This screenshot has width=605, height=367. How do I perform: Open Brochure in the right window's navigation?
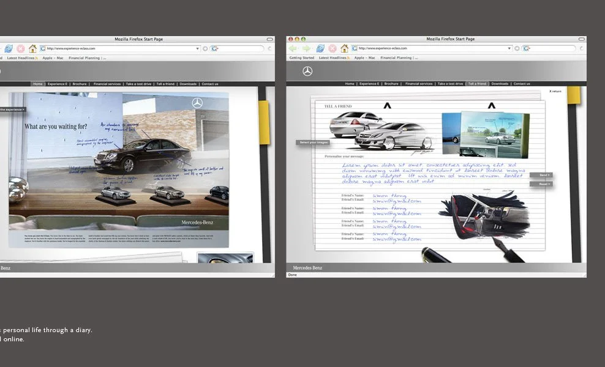[391, 84]
